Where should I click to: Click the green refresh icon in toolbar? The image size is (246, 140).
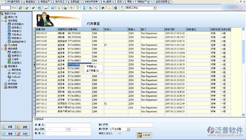14,8
